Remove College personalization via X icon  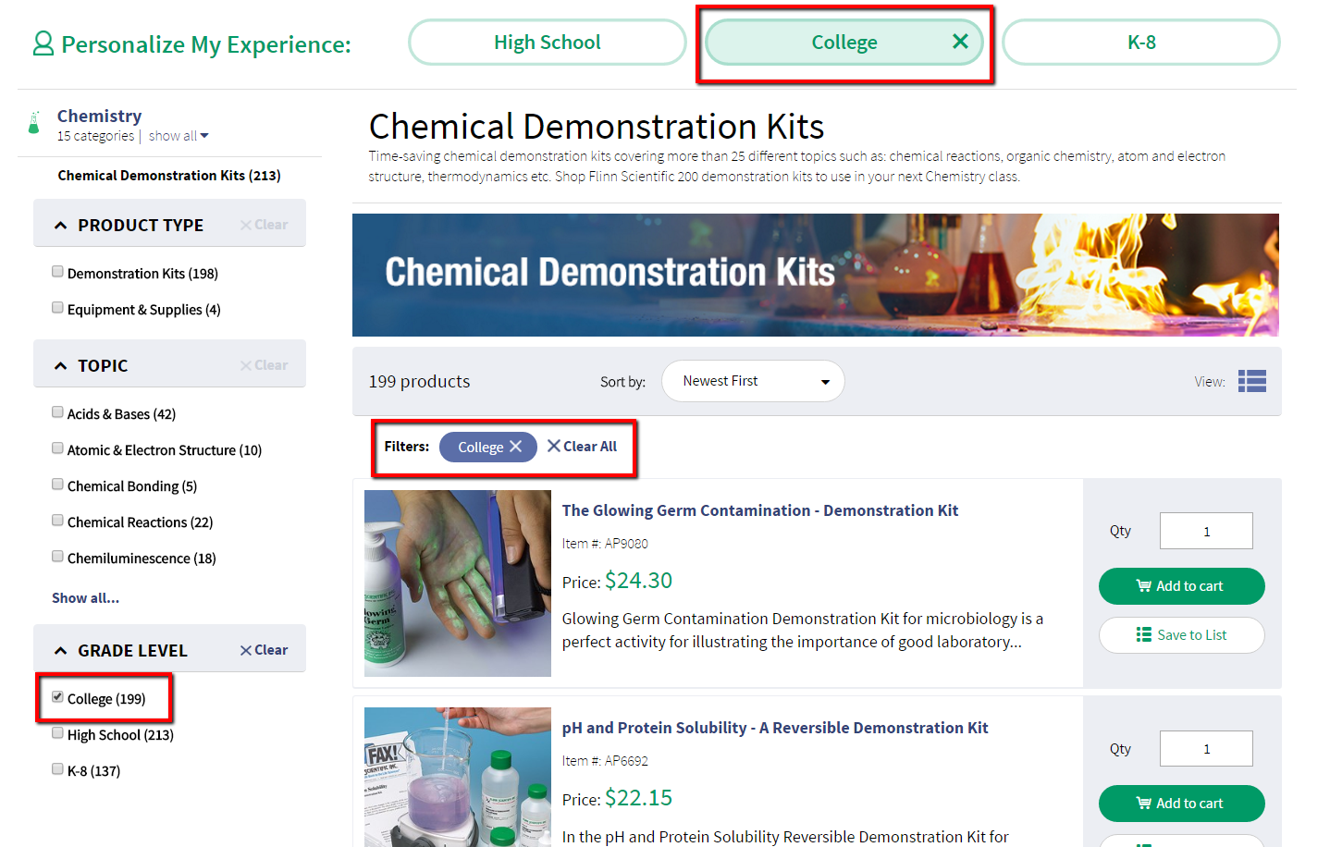[960, 42]
